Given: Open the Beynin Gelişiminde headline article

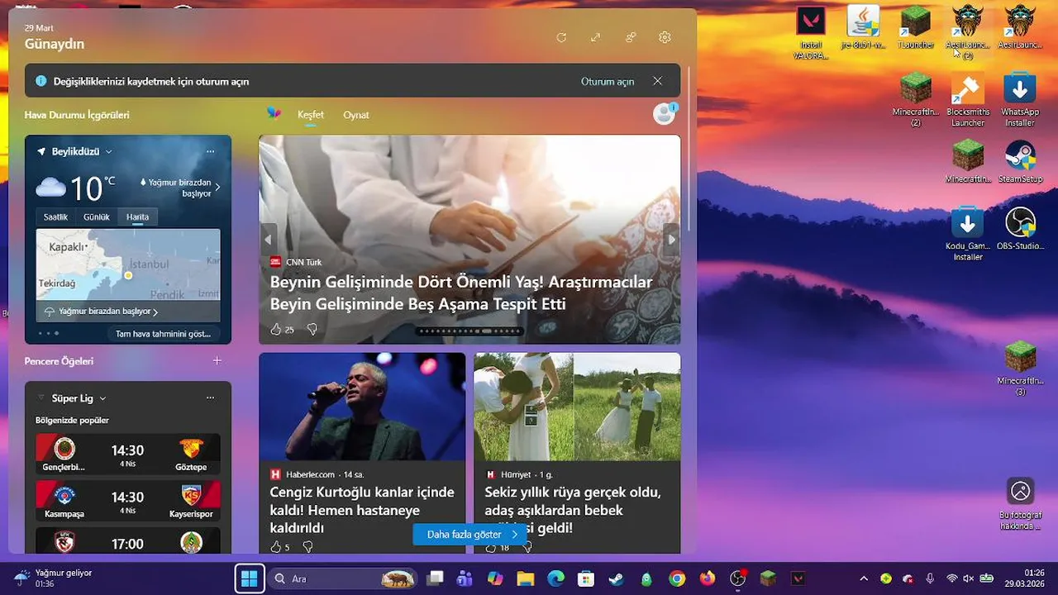Looking at the screenshot, I should coord(461,293).
